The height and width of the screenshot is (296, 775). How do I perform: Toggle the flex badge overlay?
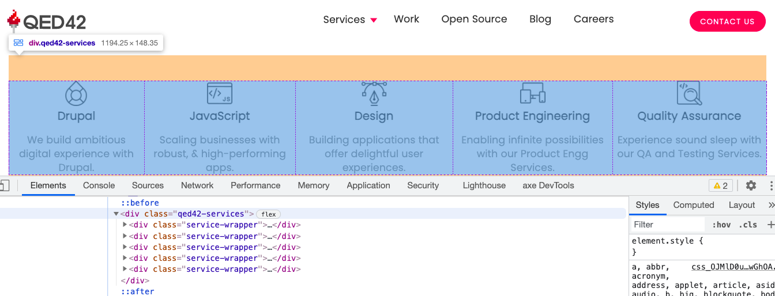click(x=268, y=214)
